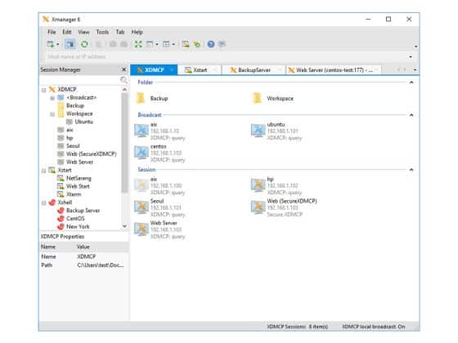The width and height of the screenshot is (458, 343).
Task: Switch to the BackupServer tab
Action: coord(253,70)
